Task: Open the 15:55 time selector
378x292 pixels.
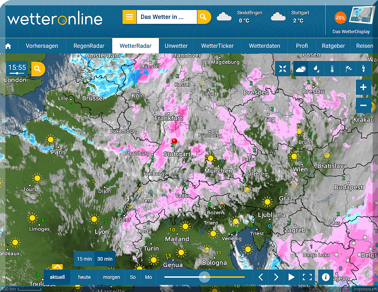Action: (17, 68)
